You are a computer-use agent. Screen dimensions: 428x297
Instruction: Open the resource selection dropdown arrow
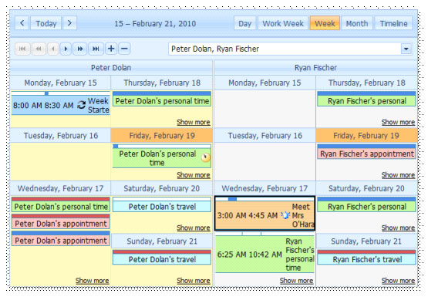pos(406,49)
